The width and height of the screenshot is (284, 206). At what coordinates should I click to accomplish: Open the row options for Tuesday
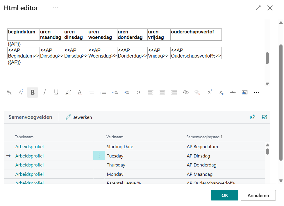[99, 156]
